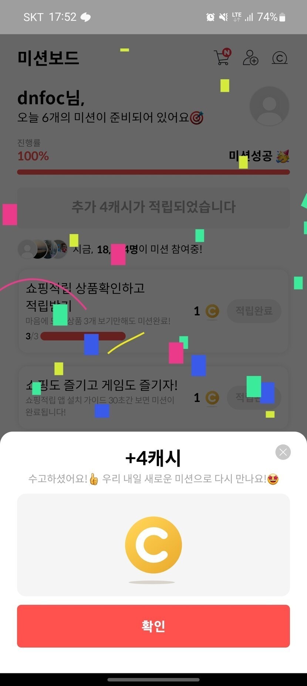Tap the 3/3 mission progress bar
Screen dimensions: 307x686
[83, 336]
